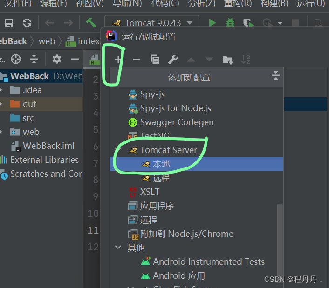
Task: Click the index file breadcrumb
Action: 83,41
